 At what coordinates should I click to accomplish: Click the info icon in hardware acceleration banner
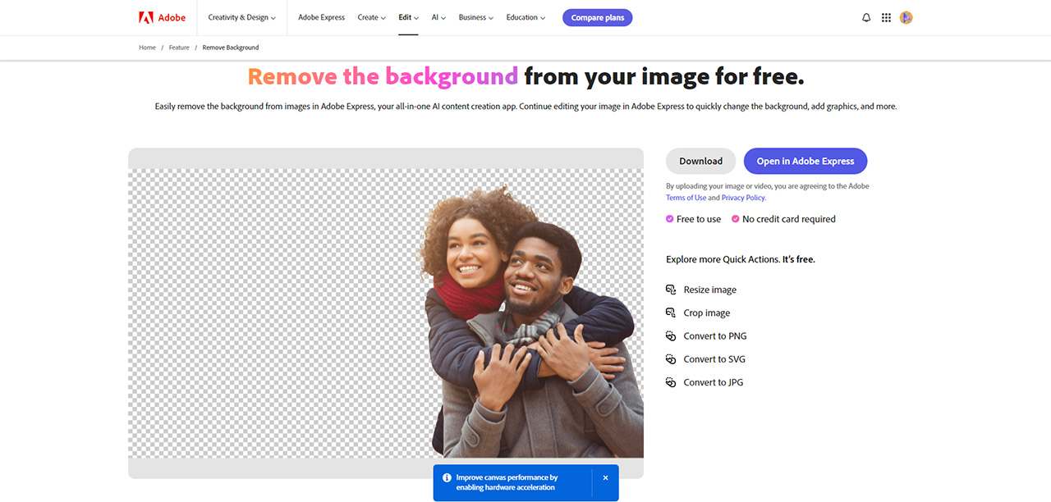[x=447, y=477]
